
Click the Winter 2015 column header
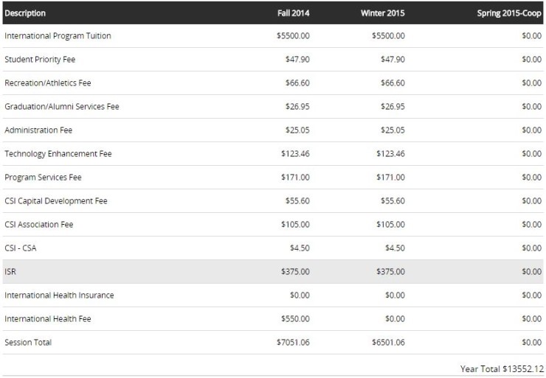pyautogui.click(x=383, y=13)
